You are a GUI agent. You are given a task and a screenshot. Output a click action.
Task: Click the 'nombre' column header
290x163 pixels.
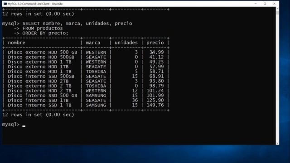(x=16, y=43)
